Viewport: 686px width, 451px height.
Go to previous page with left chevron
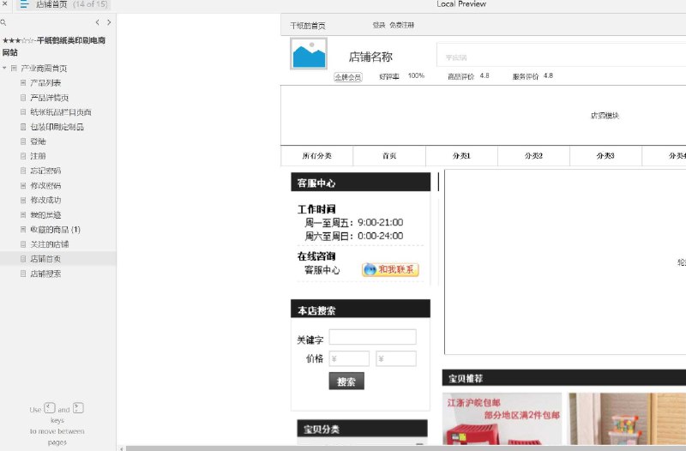[97, 22]
